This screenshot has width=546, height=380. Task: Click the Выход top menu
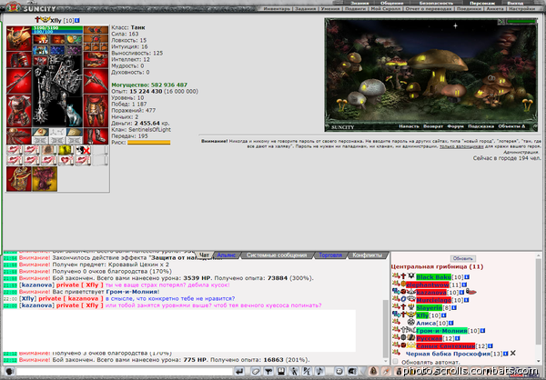(x=515, y=3)
